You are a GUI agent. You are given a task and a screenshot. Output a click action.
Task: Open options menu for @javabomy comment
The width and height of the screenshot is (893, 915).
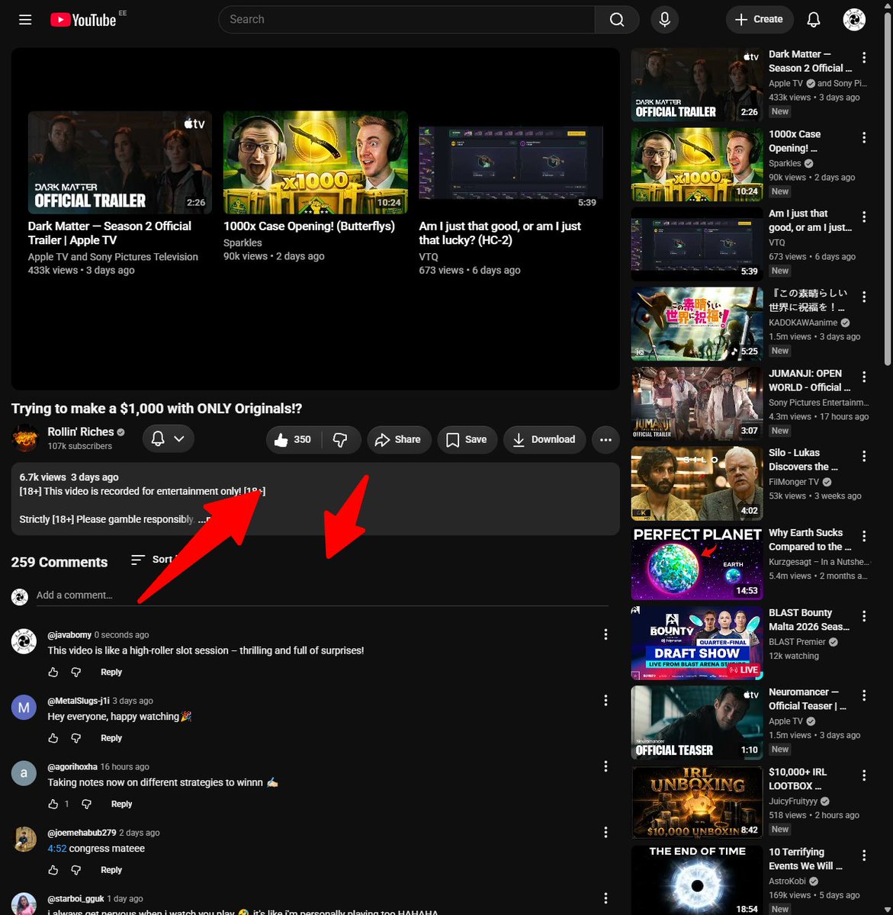[x=606, y=634]
